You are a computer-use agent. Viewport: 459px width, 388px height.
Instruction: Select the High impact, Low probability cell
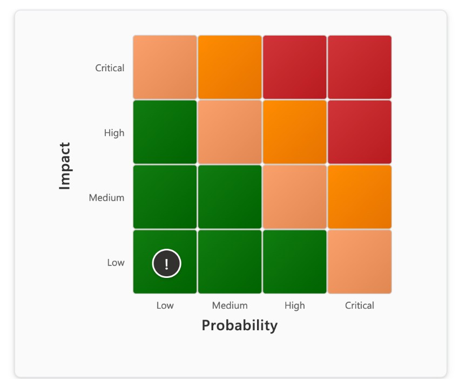[165, 132]
